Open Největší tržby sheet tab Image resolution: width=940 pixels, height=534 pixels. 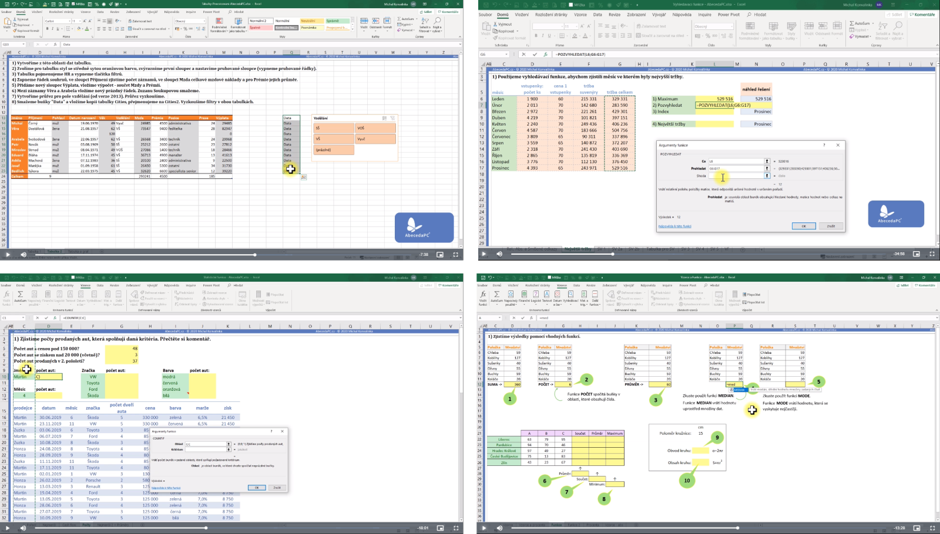pos(578,249)
